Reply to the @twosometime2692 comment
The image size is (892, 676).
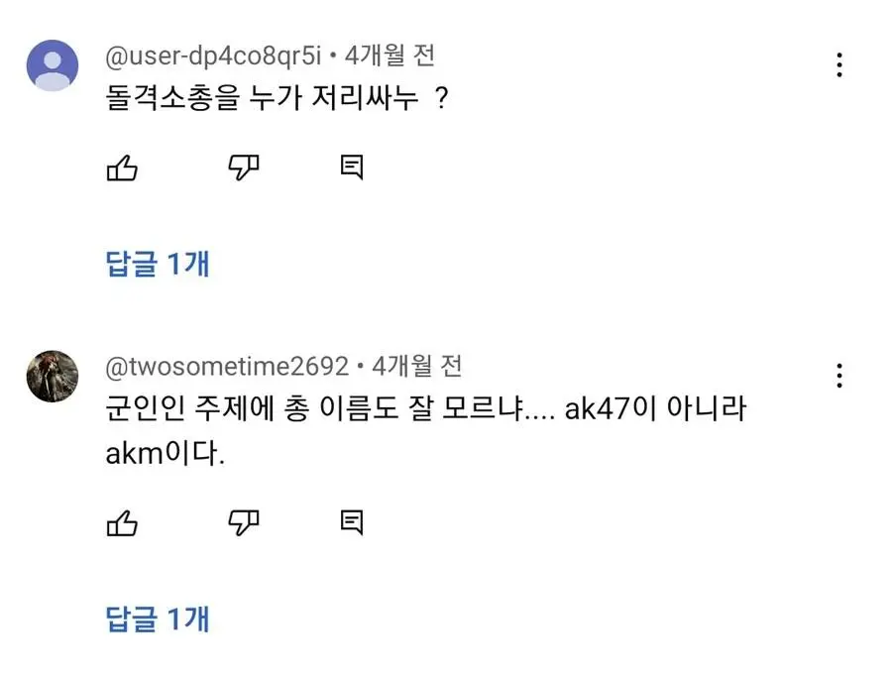pos(351,522)
